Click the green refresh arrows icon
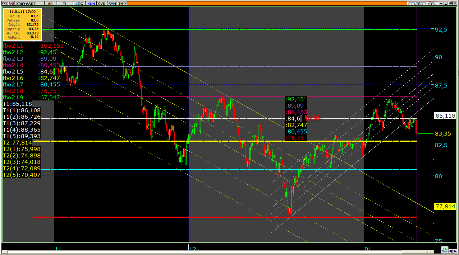The width and height of the screenshot is (459, 255). click(x=445, y=250)
